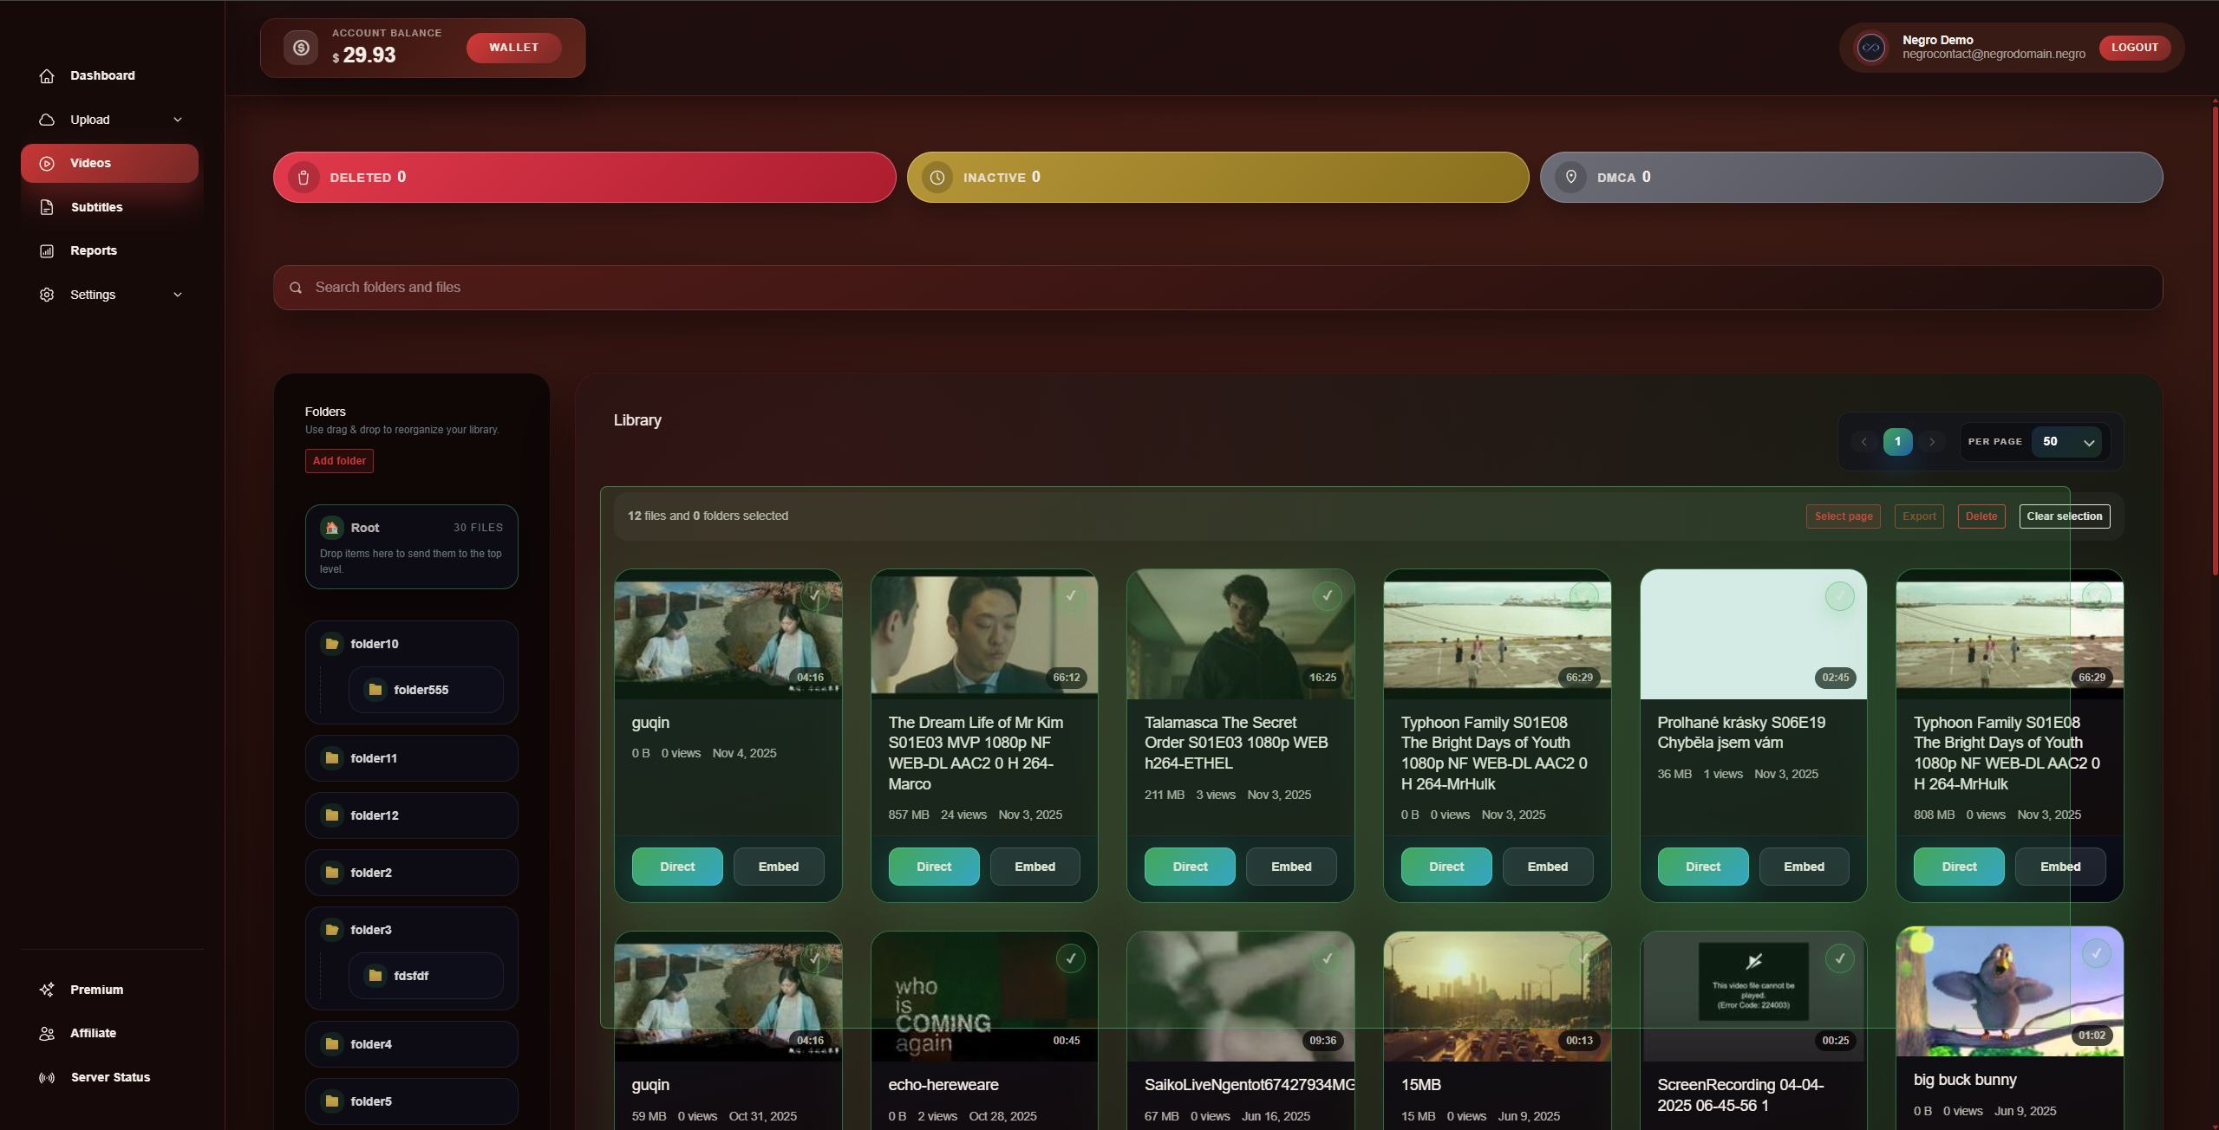This screenshot has height=1130, width=2219.
Task: Click the trash icon in Deleted pill
Action: 303,178
